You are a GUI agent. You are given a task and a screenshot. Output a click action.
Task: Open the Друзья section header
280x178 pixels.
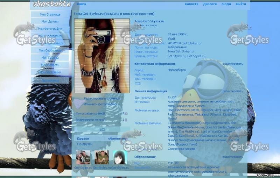83,138
